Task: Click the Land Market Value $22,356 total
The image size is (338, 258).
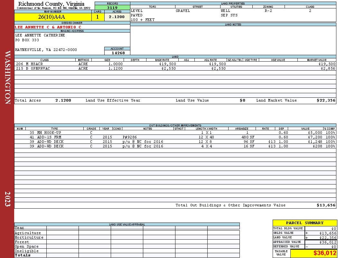Action: point(326,100)
